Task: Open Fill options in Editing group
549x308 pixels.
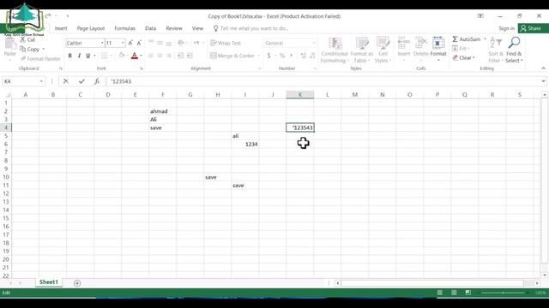Action: click(x=461, y=48)
